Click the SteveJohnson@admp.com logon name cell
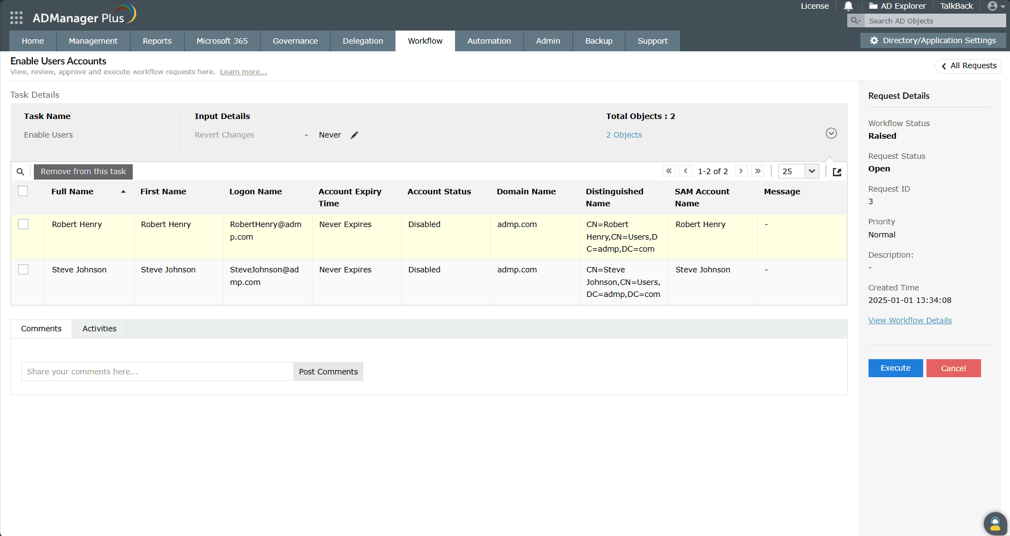The height and width of the screenshot is (536, 1010). (x=268, y=282)
